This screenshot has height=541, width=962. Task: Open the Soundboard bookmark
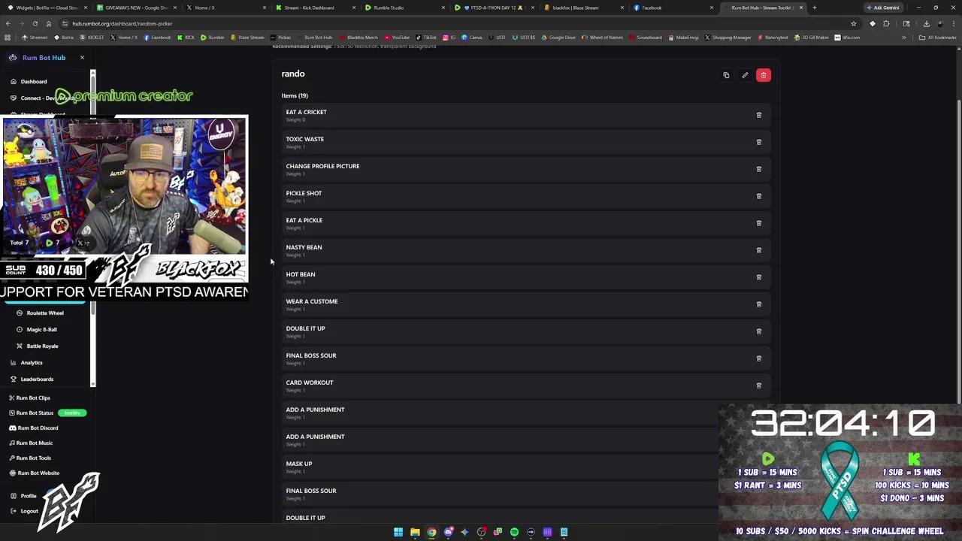point(646,38)
